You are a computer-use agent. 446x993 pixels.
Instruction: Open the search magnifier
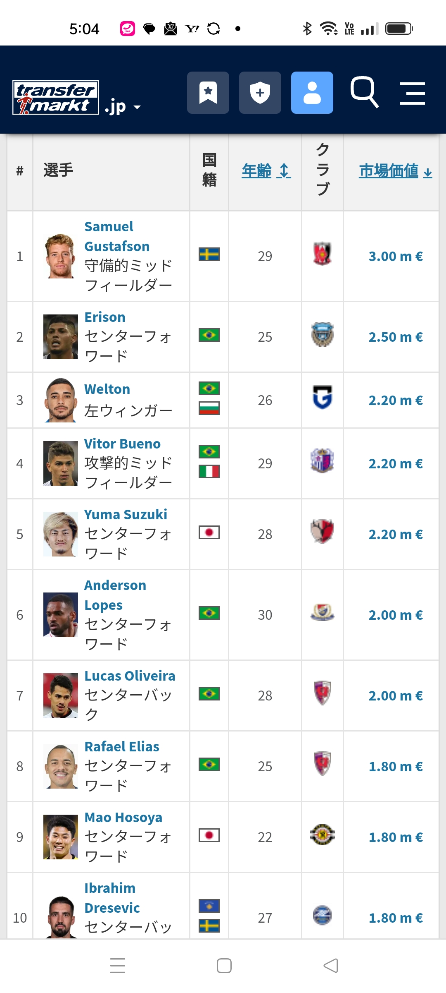pyautogui.click(x=364, y=93)
